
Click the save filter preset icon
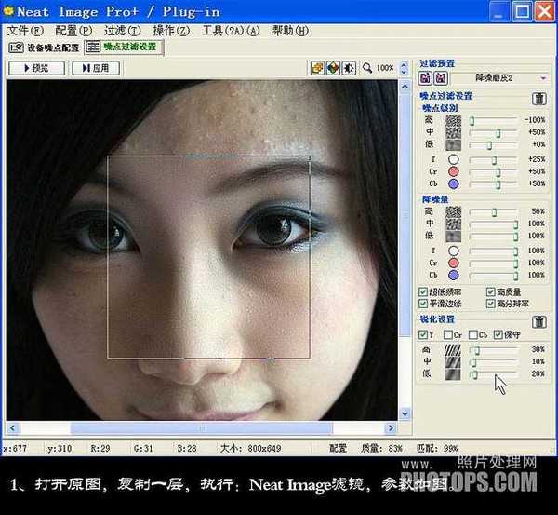pyautogui.click(x=441, y=78)
